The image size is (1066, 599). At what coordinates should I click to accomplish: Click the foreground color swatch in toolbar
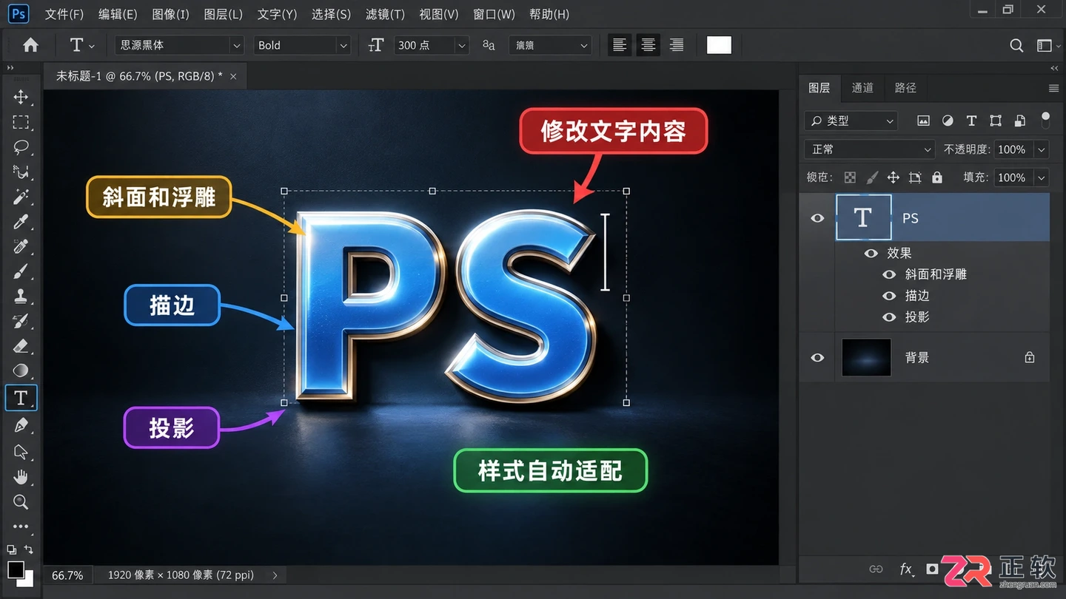pyautogui.click(x=16, y=569)
